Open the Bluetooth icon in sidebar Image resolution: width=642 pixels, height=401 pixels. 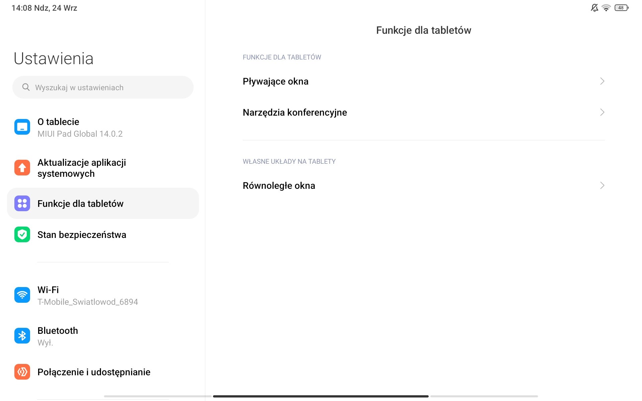(x=22, y=336)
